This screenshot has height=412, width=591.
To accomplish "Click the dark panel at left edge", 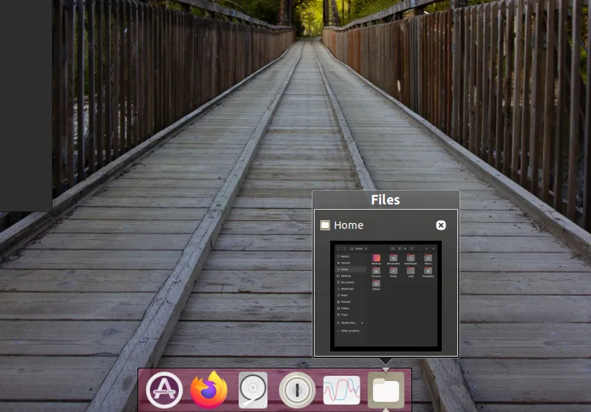I will point(26,106).
